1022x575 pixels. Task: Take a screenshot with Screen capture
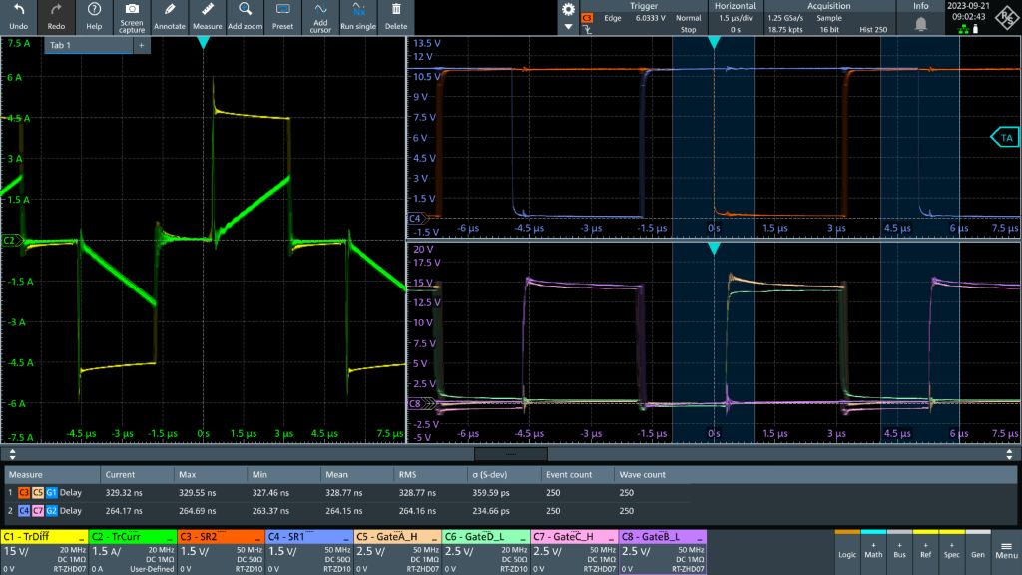(x=131, y=15)
